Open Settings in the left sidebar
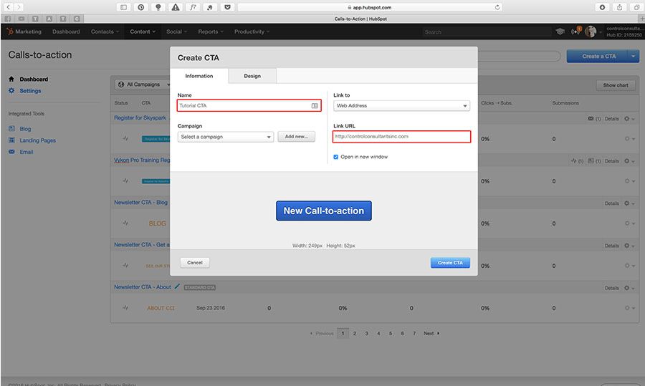645x386 pixels. click(x=30, y=91)
